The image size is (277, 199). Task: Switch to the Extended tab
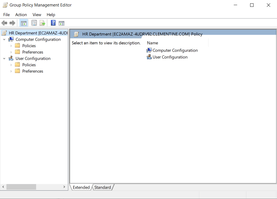pos(81,187)
